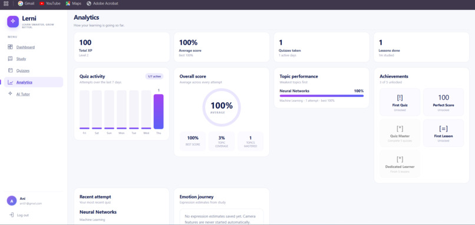This screenshot has height=225, width=475.
Task: Click the AI Tutor sparkle icon
Action: [10, 94]
